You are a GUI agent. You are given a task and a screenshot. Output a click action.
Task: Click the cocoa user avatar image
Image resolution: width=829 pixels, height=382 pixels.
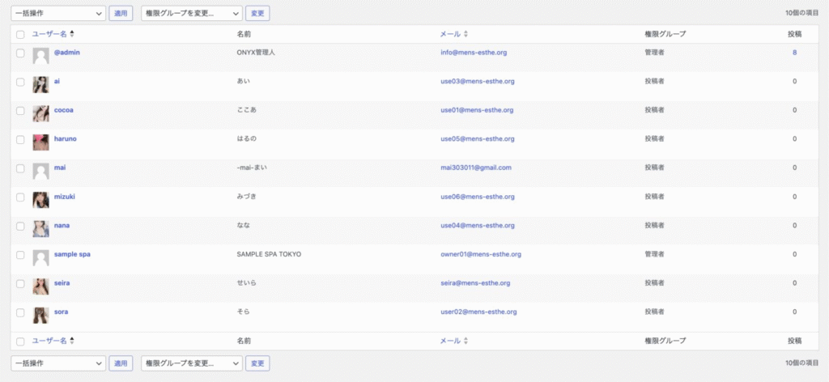(40, 114)
